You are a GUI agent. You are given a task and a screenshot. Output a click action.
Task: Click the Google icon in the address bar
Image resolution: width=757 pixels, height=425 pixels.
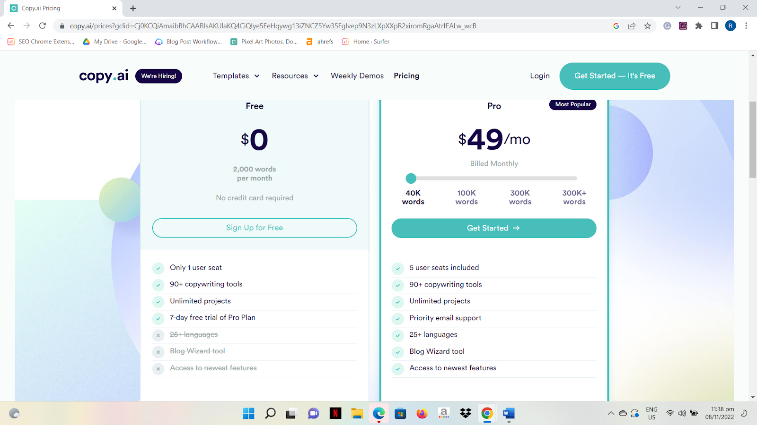click(616, 26)
